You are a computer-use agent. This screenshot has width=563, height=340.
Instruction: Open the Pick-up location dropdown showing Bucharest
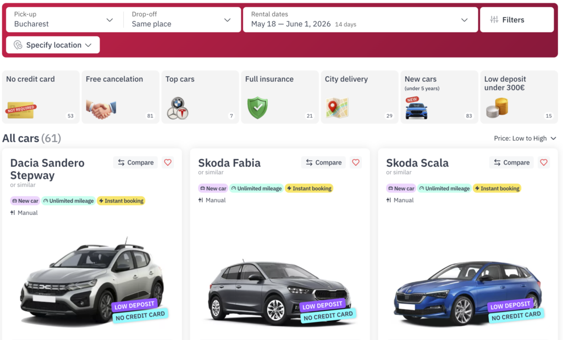(65, 20)
